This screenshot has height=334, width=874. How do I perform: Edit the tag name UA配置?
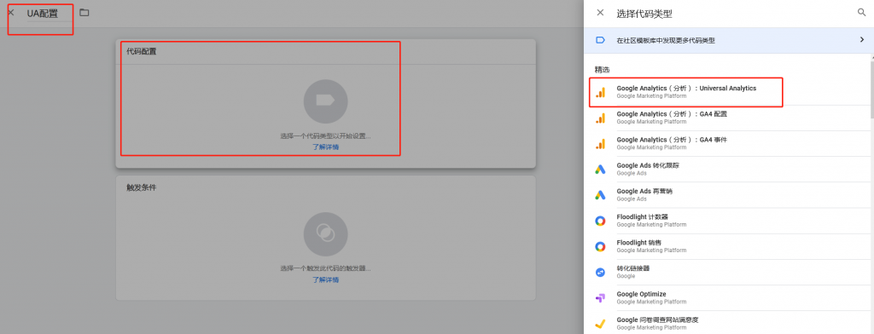coord(43,14)
